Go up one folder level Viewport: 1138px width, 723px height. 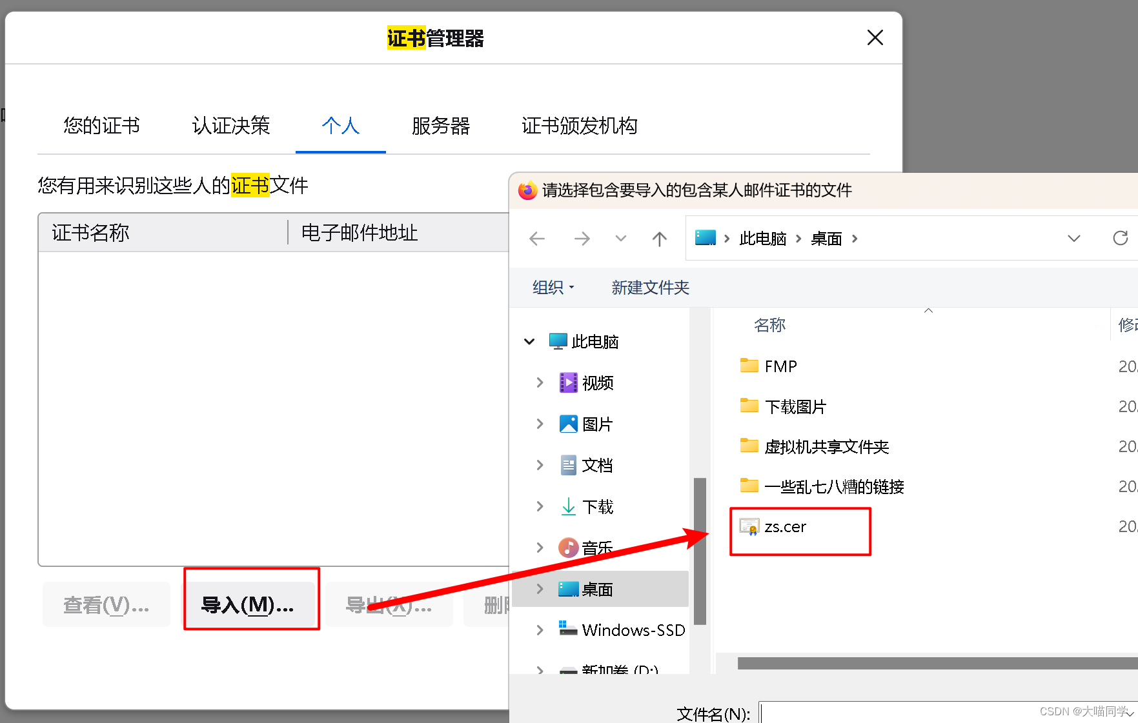click(x=659, y=238)
